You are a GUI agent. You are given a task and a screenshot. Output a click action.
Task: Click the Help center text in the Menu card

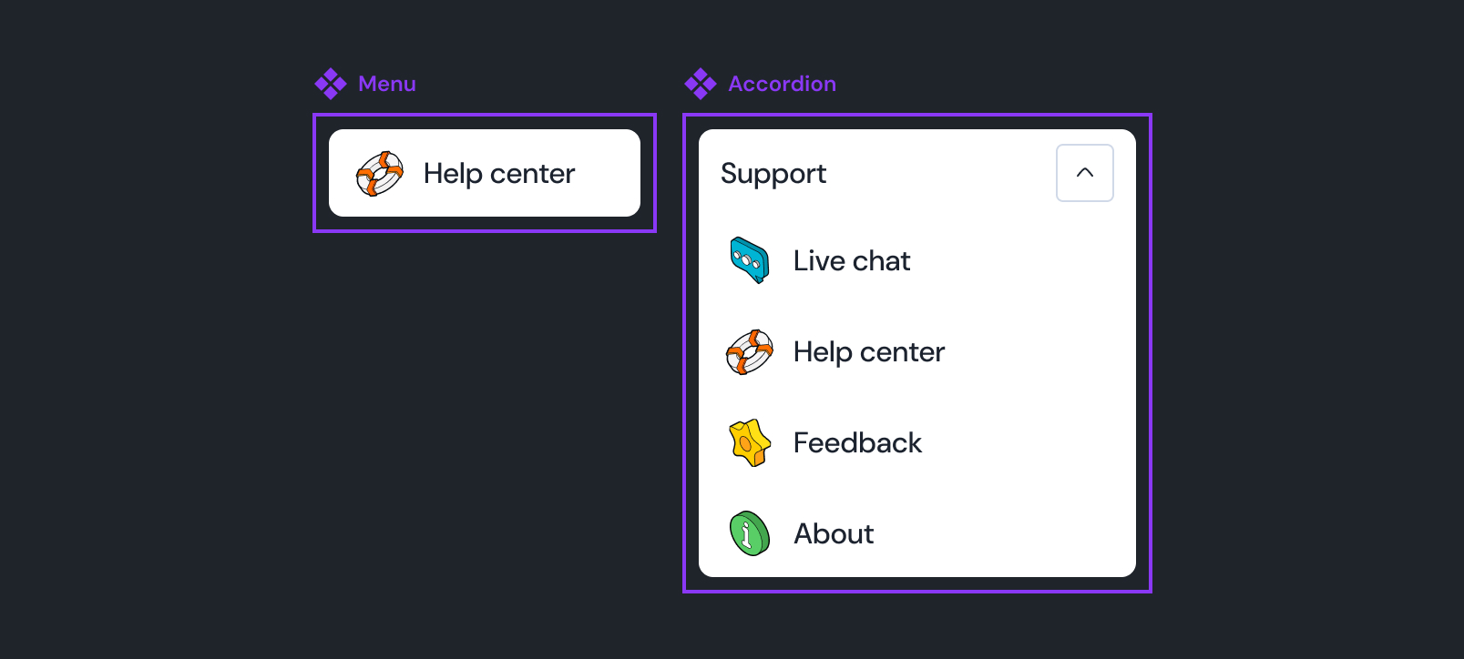(499, 174)
